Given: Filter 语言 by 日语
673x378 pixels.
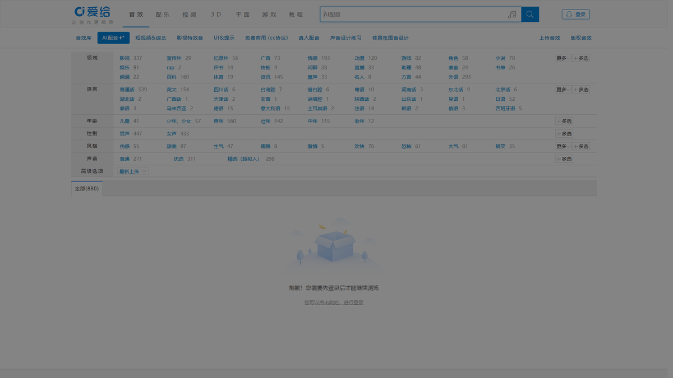Looking at the screenshot, I should tap(500, 99).
